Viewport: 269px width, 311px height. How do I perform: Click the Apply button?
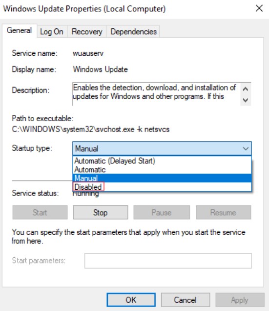[240, 300]
